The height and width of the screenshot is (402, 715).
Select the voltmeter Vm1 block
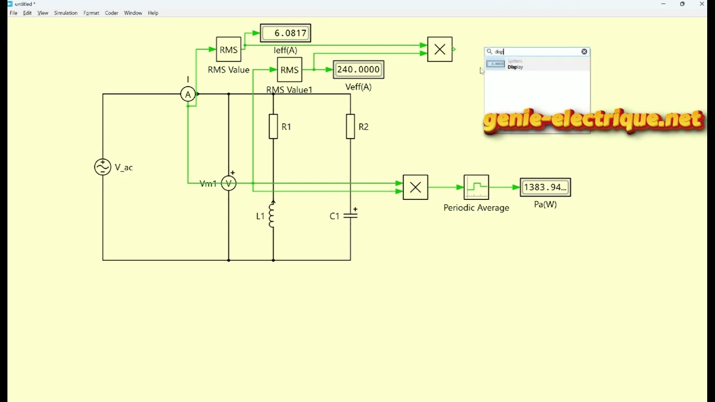[228, 183]
